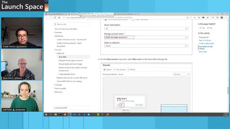Screen dimensions: 230x129
Task: Expand the Reference section
Action: click(x=54, y=92)
